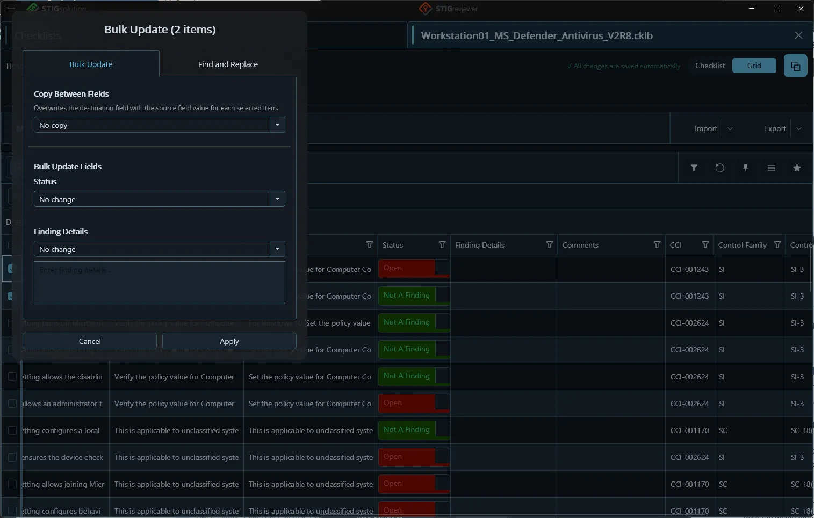Open status cell for 'allows an administrator t' row
This screenshot has width=814, height=518.
point(414,404)
